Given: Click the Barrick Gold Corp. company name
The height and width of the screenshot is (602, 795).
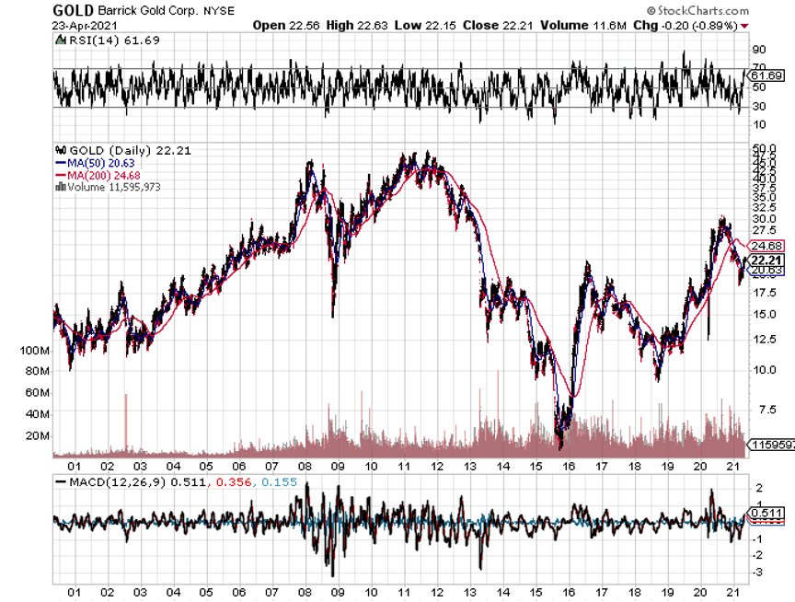Looking at the screenshot, I should [x=144, y=11].
